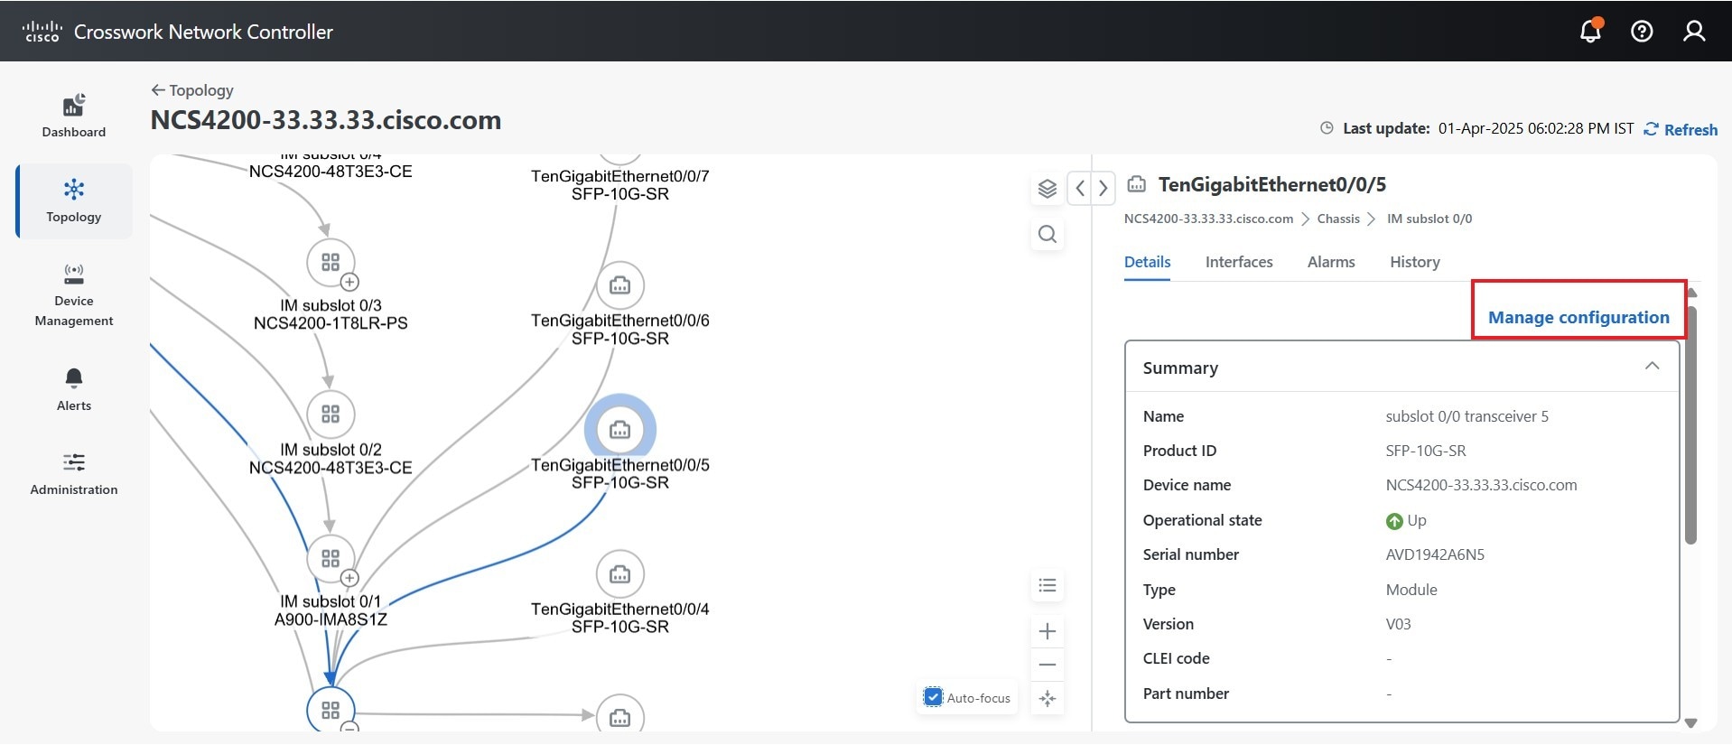Go to previous item with left chevron
This screenshot has width=1732, height=745.
[1080, 189]
